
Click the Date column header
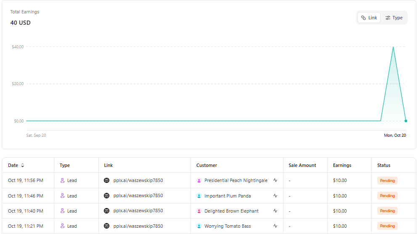coord(13,165)
